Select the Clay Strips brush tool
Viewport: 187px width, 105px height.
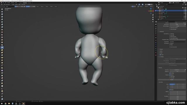click(x=2, y=17)
